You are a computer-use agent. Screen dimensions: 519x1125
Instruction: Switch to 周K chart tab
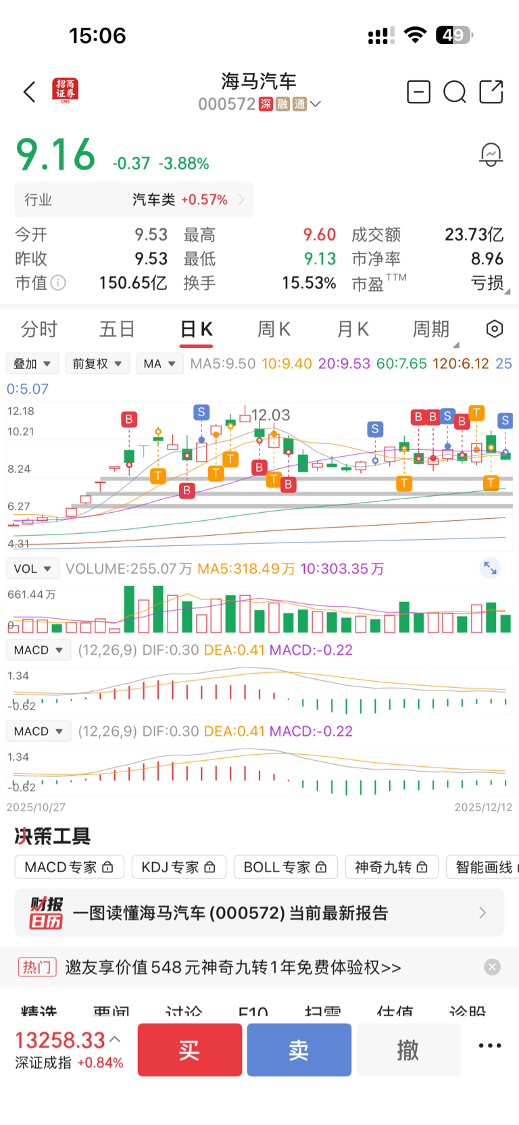(x=274, y=329)
